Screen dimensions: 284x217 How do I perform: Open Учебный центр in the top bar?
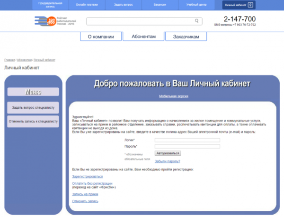click(x=196, y=5)
